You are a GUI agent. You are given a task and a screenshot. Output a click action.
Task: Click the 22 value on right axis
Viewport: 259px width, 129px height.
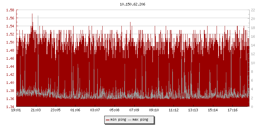click(x=253, y=10)
